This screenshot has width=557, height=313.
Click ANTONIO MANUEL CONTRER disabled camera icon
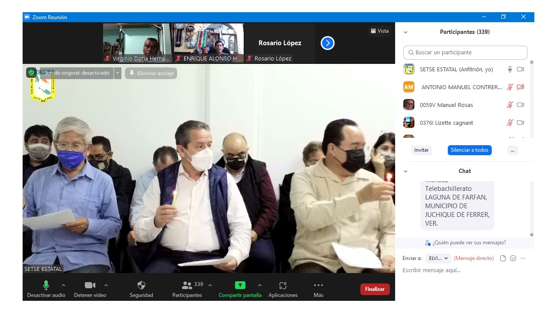[520, 87]
